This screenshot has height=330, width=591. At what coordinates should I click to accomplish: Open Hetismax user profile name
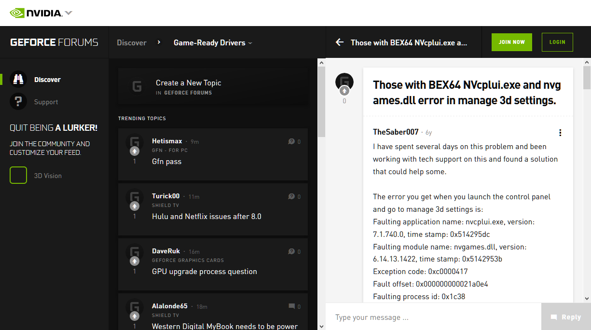(x=167, y=141)
